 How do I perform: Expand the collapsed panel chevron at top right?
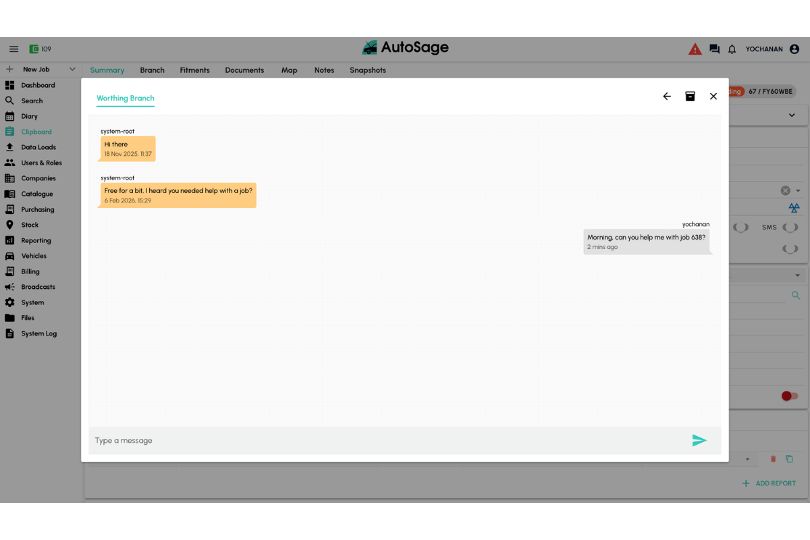pyautogui.click(x=792, y=115)
